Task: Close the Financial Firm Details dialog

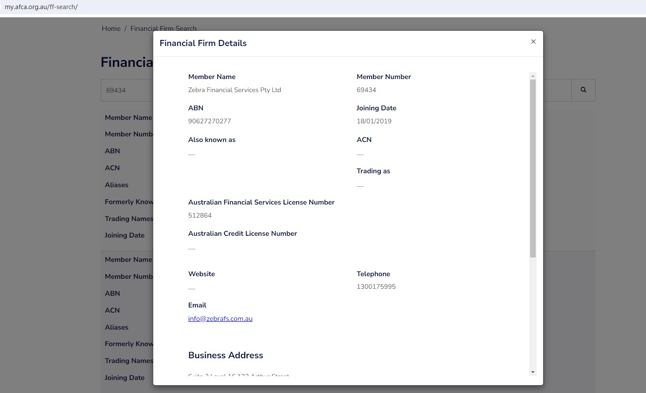Action: pyautogui.click(x=533, y=42)
